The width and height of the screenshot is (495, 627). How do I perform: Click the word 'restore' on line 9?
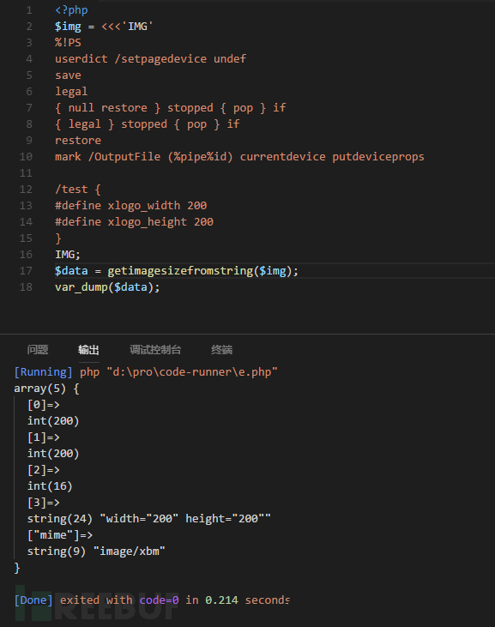tap(78, 141)
